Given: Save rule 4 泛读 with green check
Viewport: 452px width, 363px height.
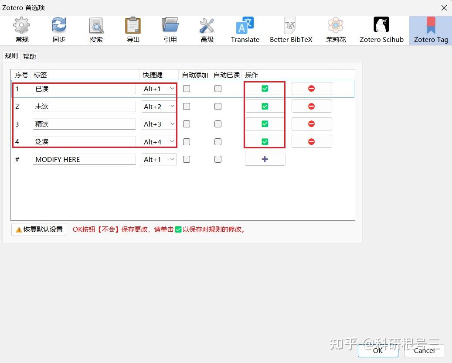Looking at the screenshot, I should [265, 142].
